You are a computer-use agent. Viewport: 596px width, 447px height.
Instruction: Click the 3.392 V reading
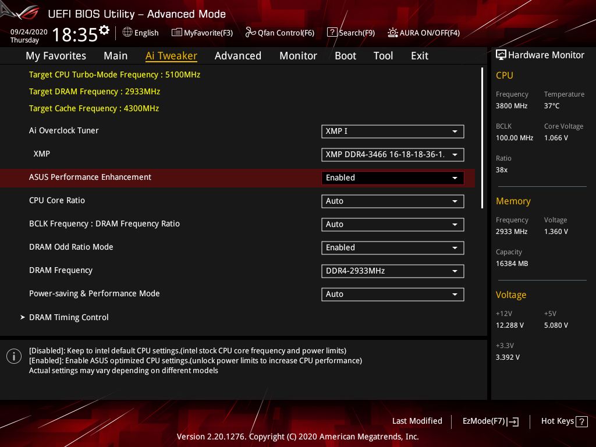508,357
